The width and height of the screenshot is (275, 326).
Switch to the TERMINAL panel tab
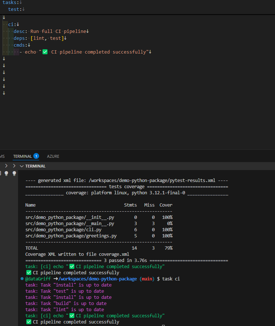[x=22, y=156]
